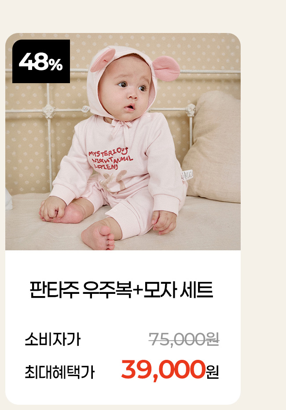
Task: Click the 원 currency unit beside 39,000
Action: tap(212, 372)
